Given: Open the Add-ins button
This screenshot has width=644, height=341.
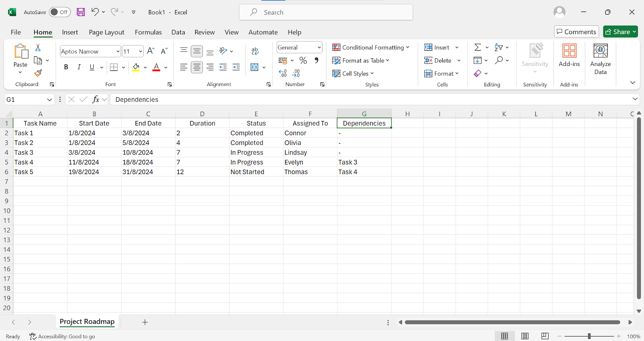Looking at the screenshot, I should pos(569,55).
